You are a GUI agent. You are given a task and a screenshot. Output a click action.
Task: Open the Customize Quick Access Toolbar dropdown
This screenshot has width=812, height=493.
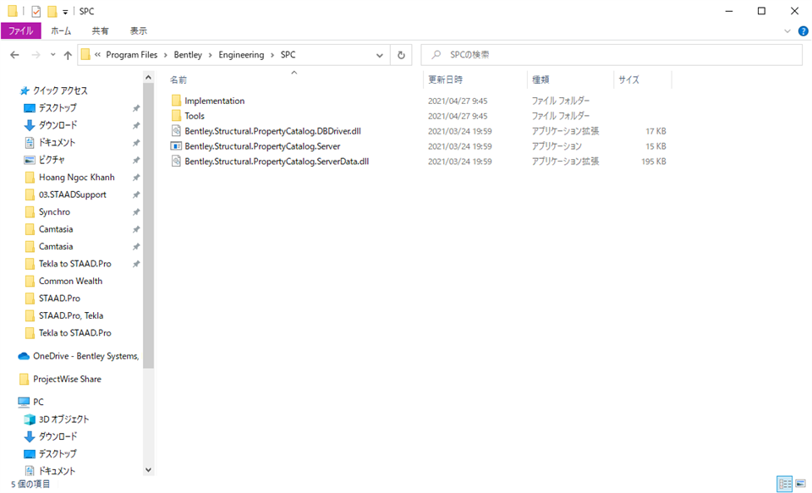pyautogui.click(x=65, y=11)
